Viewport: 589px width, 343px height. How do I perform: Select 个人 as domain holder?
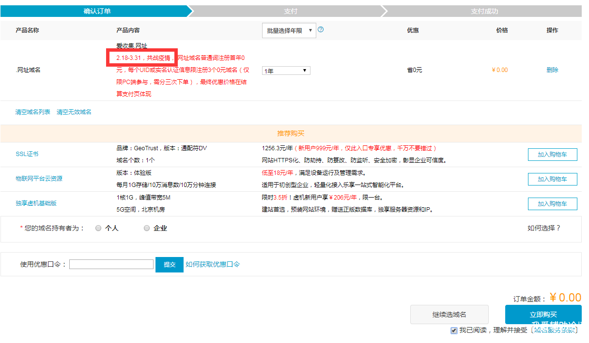(x=98, y=228)
